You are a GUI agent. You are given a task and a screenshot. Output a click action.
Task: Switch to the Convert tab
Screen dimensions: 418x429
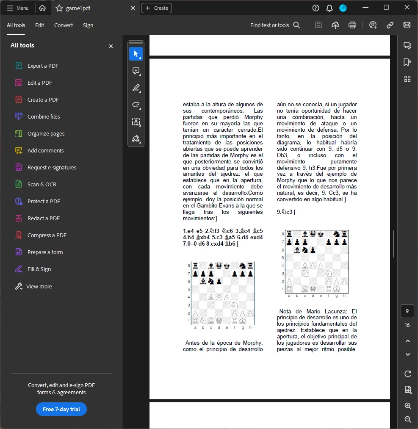click(x=64, y=25)
